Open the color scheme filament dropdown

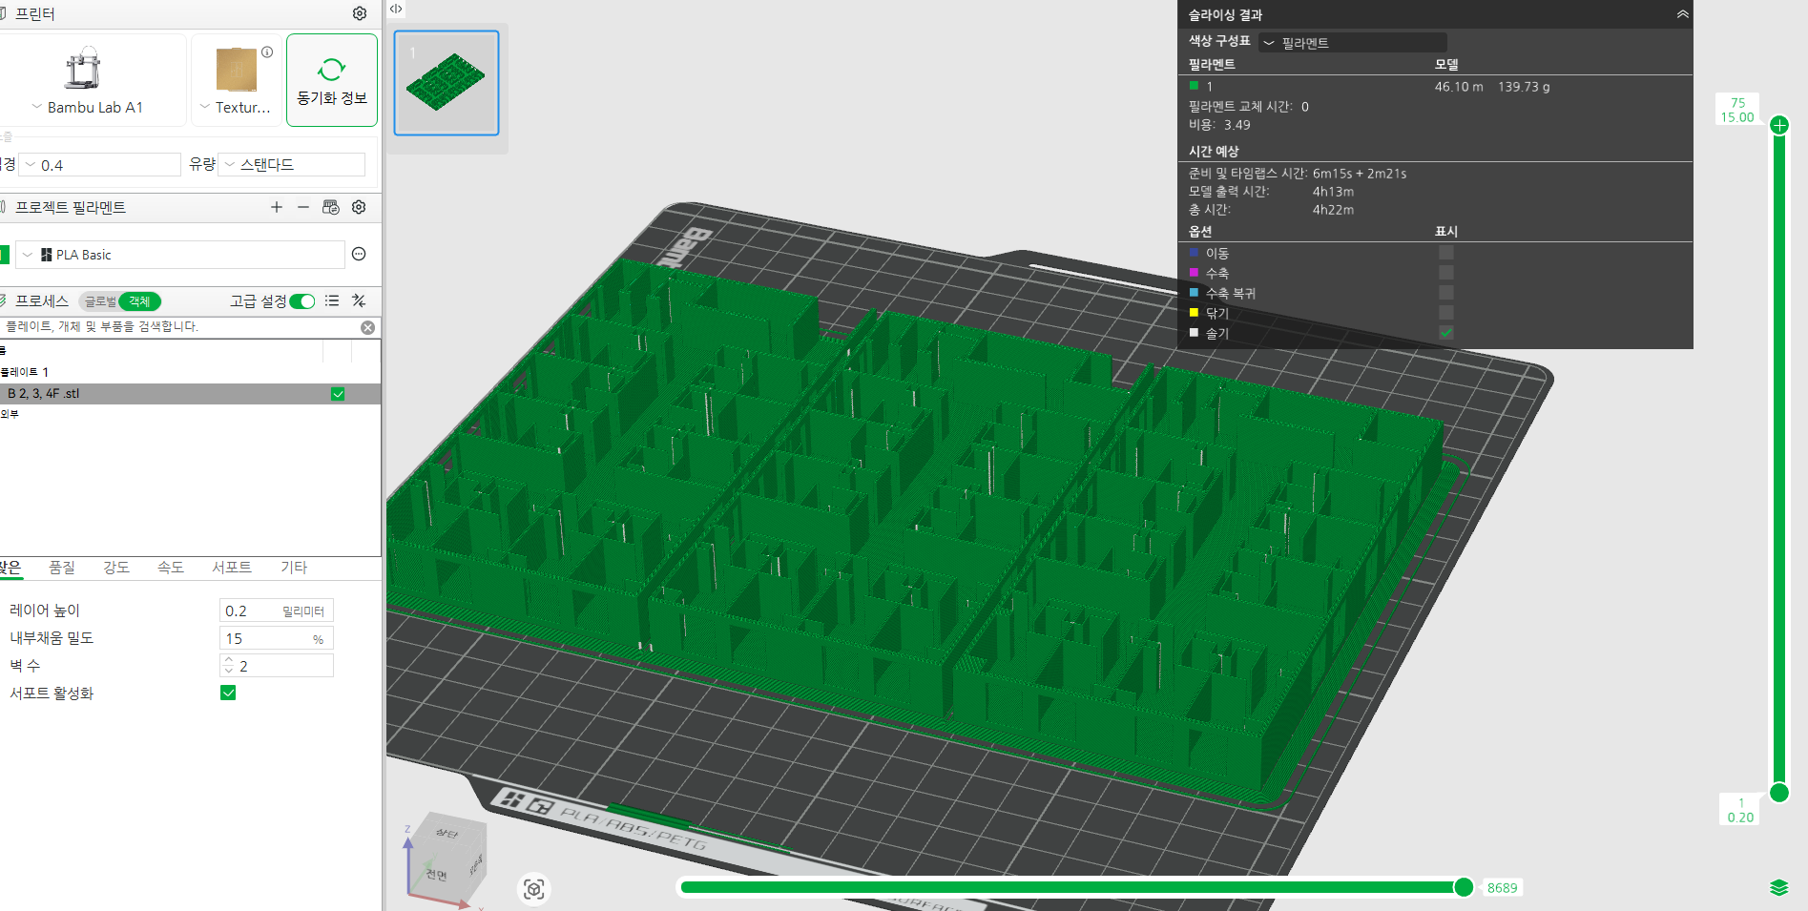(1352, 43)
